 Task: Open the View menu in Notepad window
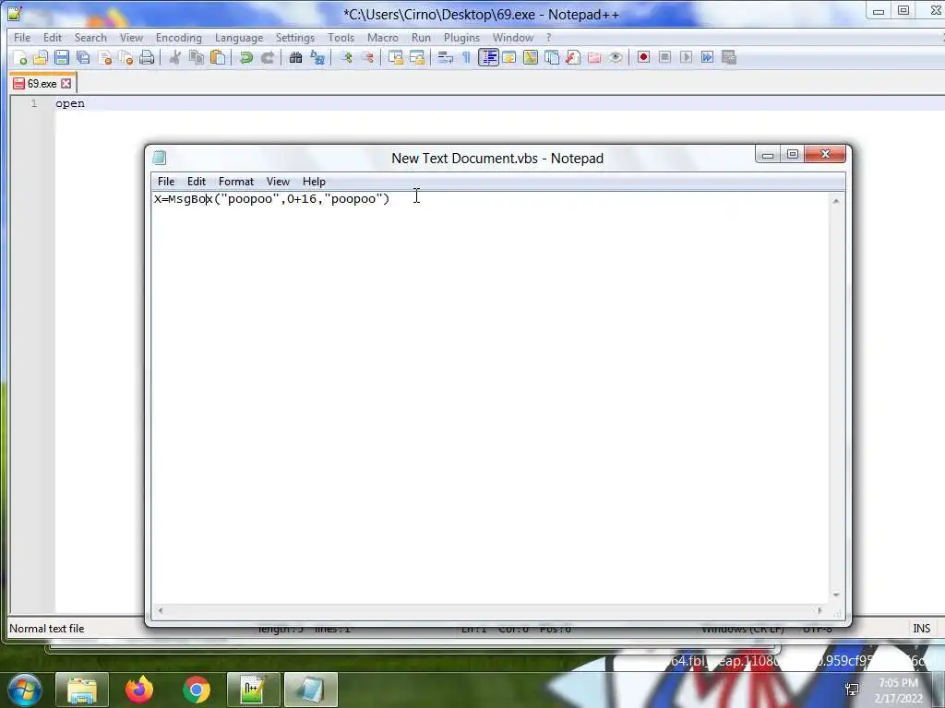click(x=278, y=182)
